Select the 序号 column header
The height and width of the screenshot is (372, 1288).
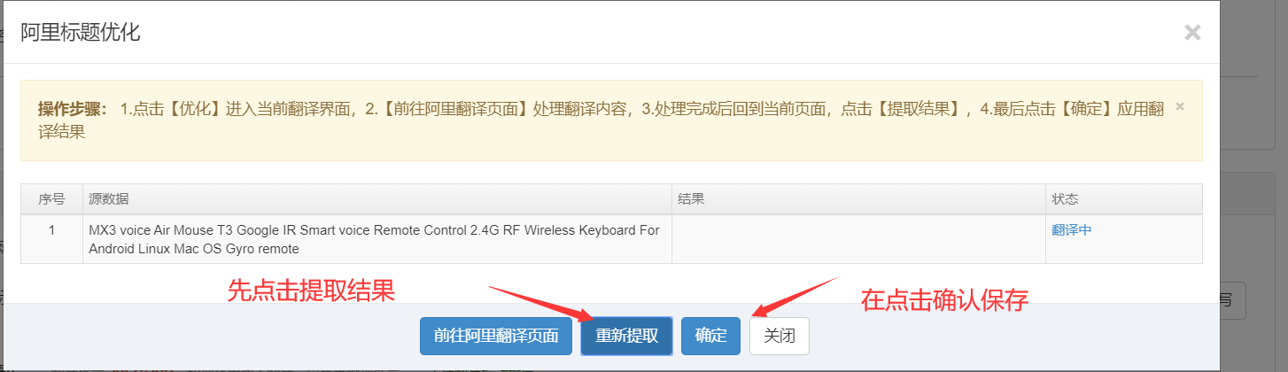point(51,199)
